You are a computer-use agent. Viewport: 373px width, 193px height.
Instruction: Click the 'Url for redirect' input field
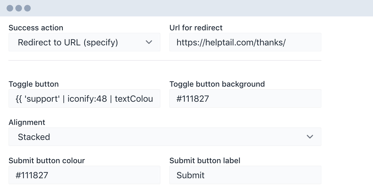click(245, 42)
